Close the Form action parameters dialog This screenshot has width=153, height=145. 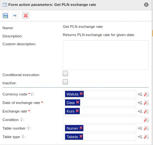pyautogui.click(x=146, y=5)
